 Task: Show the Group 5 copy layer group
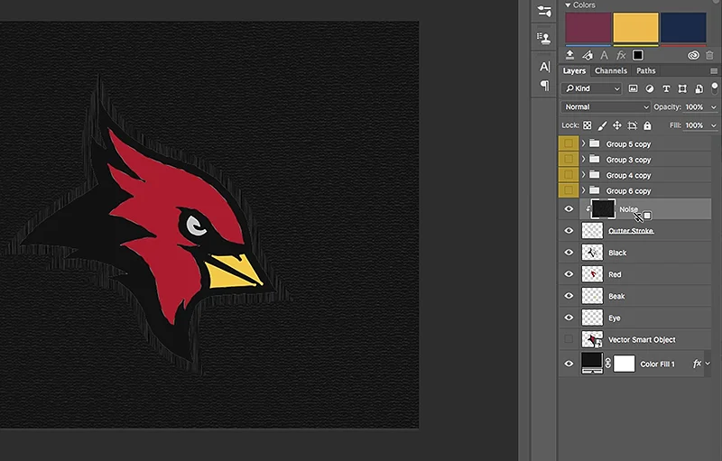569,143
